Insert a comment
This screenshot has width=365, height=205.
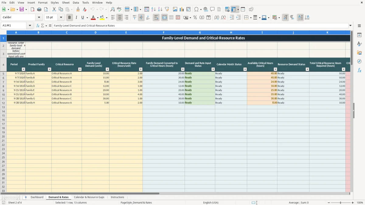[213, 9]
